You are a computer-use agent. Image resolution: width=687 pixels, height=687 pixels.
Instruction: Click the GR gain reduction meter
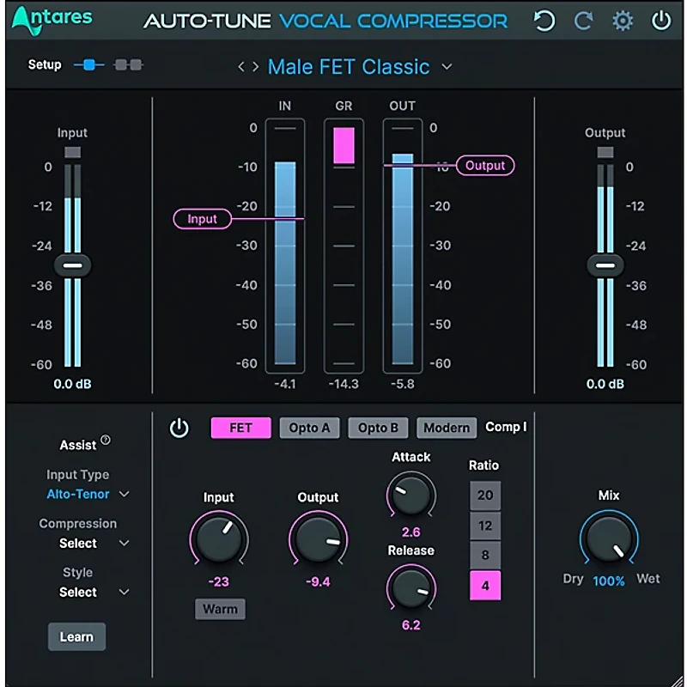[x=343, y=246]
